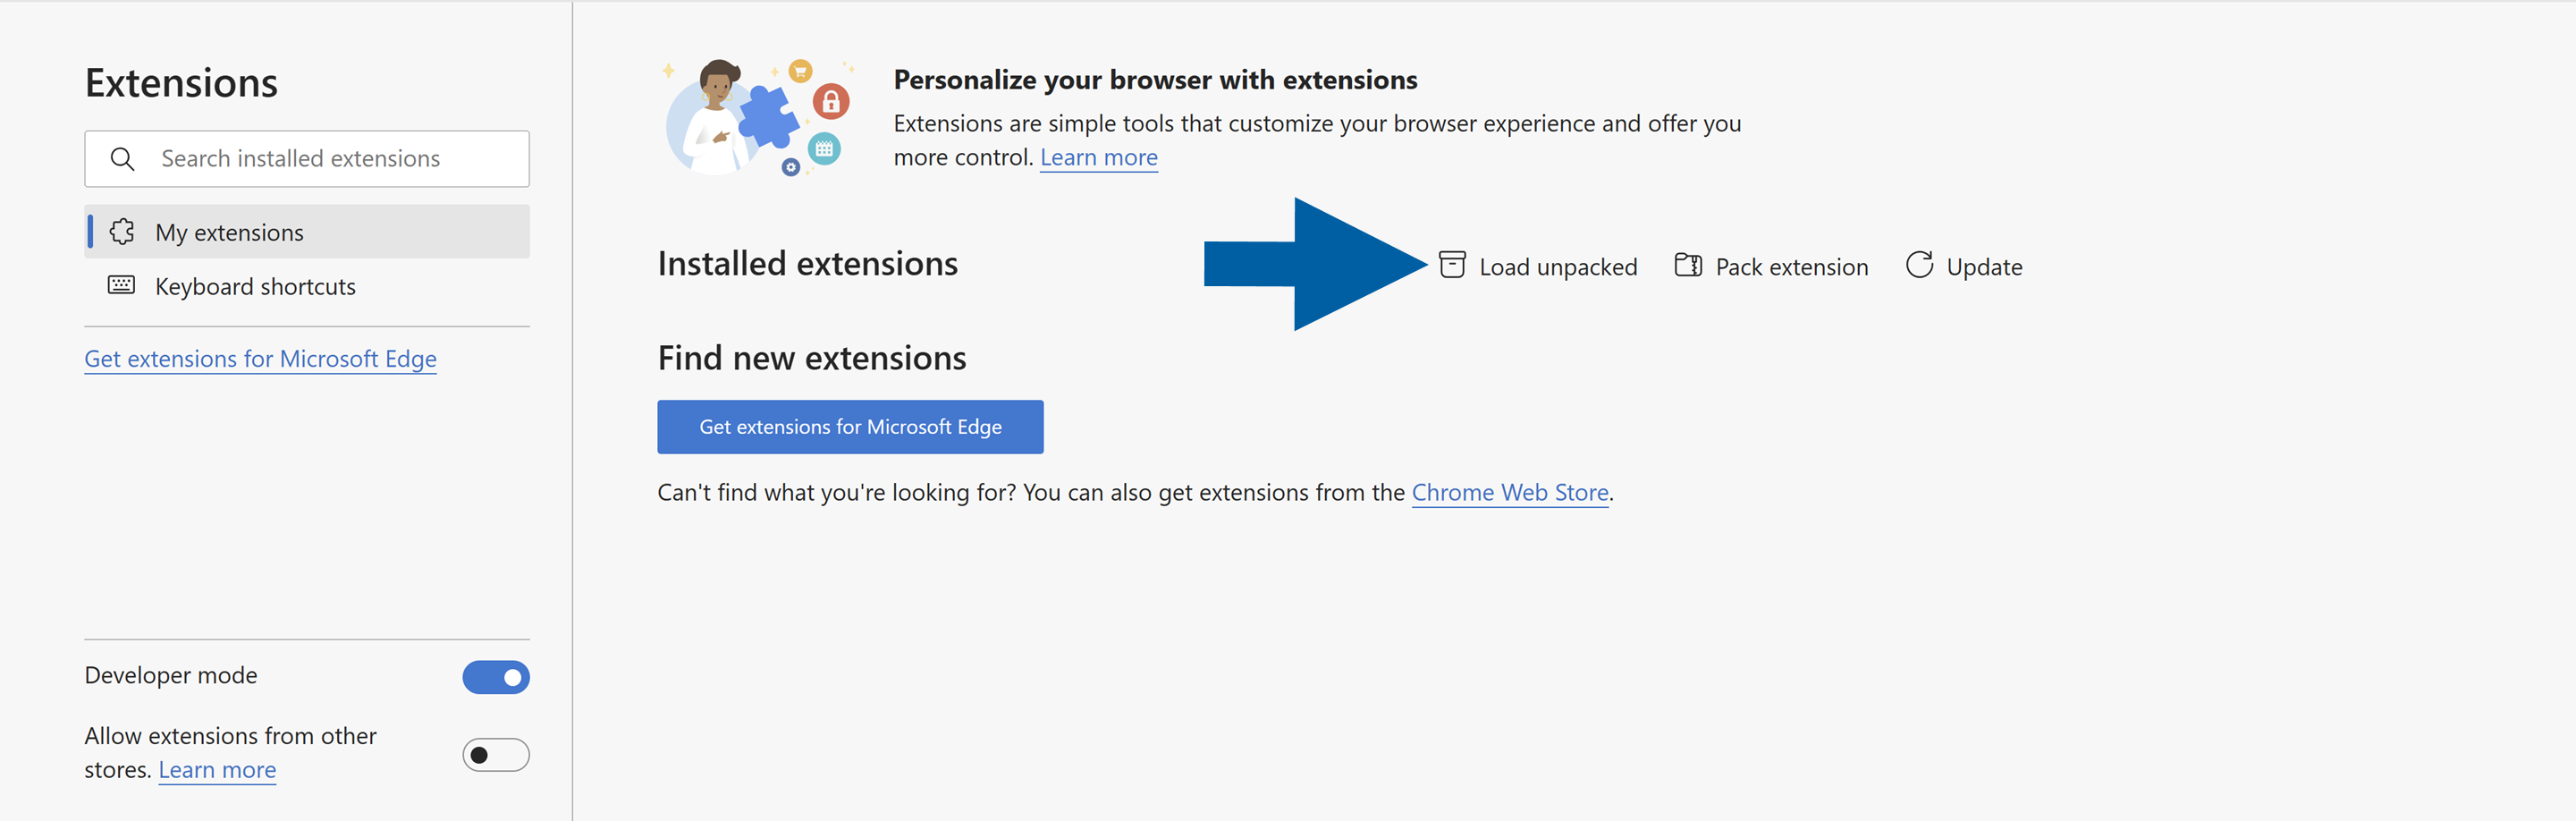The image size is (2576, 821).
Task: Click the Load unpacked box icon
Action: (1452, 266)
